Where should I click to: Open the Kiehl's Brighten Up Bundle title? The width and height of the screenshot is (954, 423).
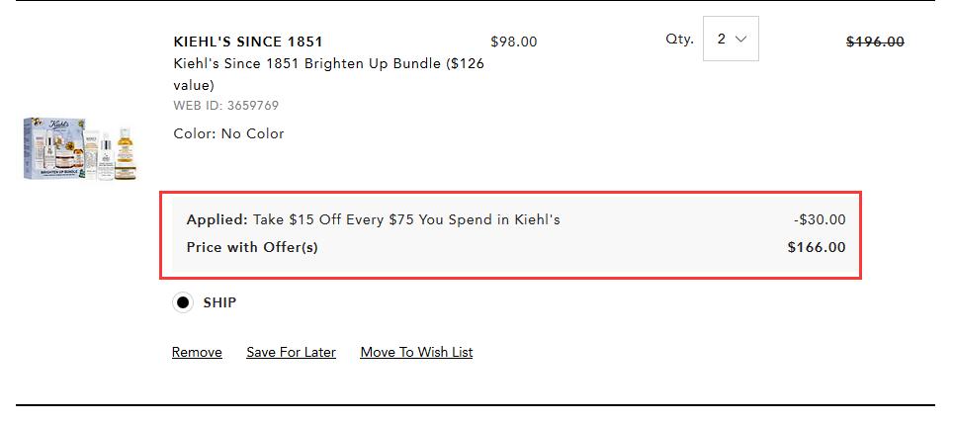(328, 74)
